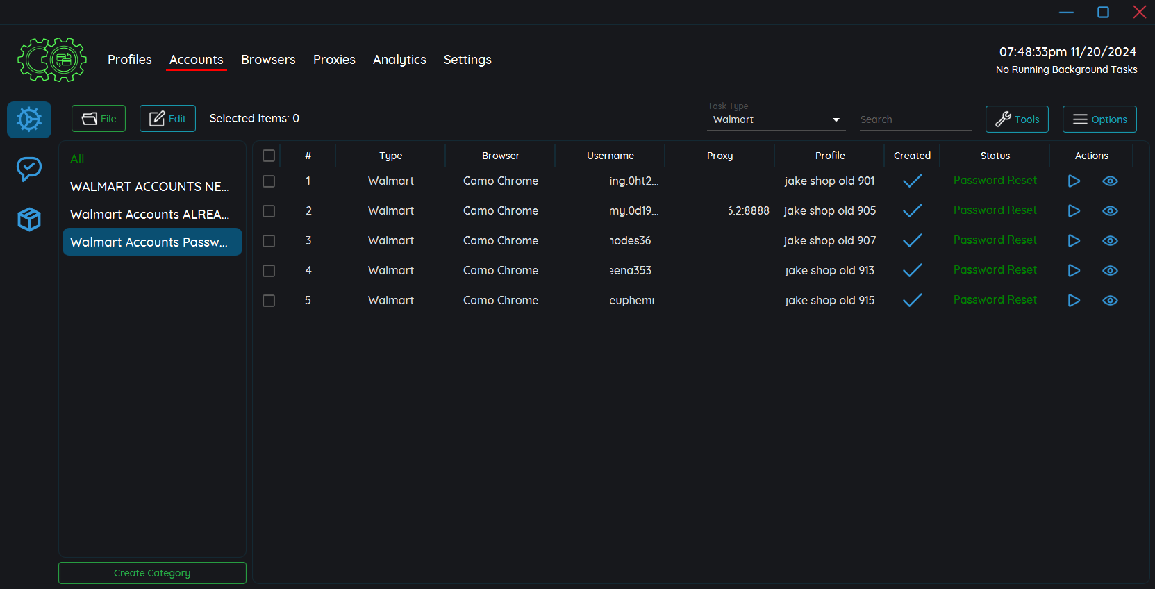Click the gear automation sidebar icon
The width and height of the screenshot is (1155, 589).
[x=29, y=119]
